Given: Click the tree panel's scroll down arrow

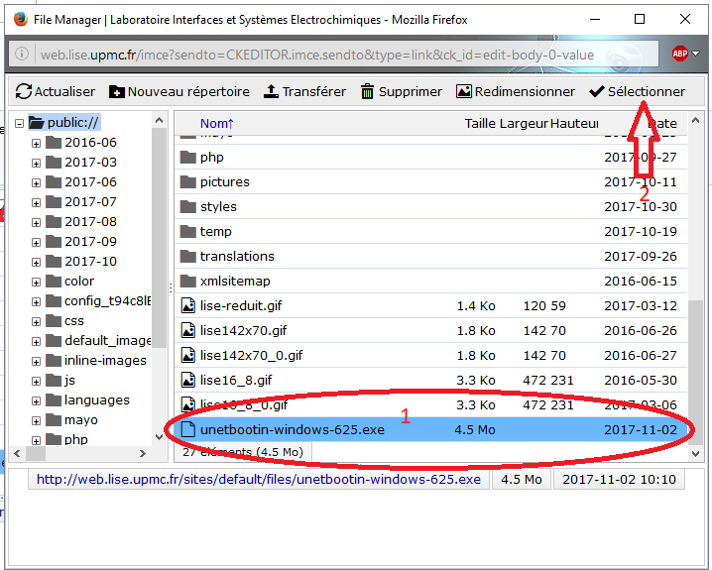Looking at the screenshot, I should click(159, 436).
